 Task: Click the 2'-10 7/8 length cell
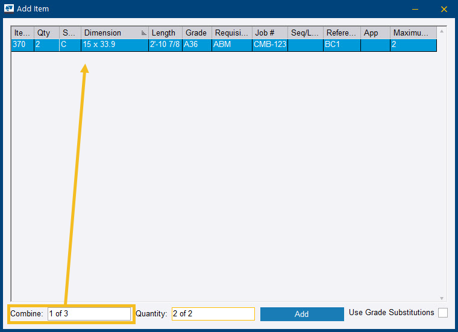pyautogui.click(x=165, y=45)
